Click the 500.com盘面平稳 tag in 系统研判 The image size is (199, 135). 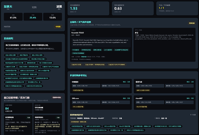[44, 71]
